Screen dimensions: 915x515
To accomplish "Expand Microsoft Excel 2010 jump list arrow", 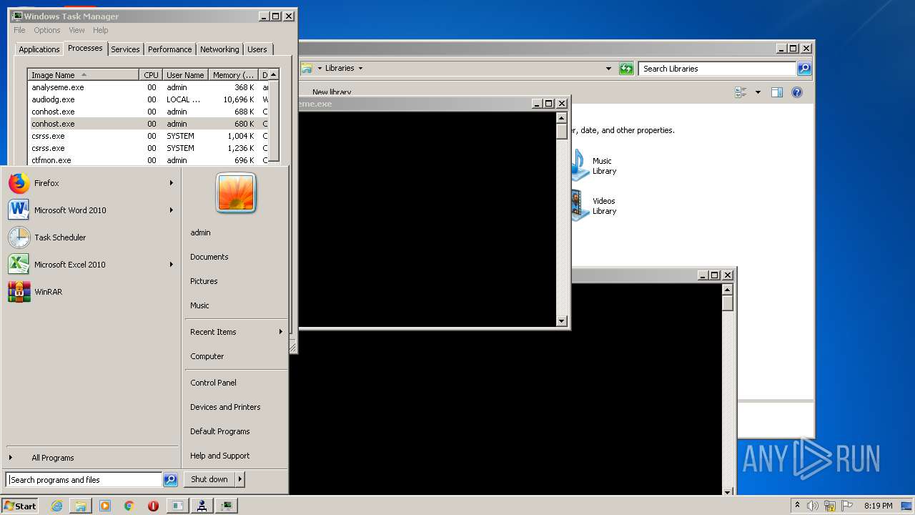I will tap(172, 265).
